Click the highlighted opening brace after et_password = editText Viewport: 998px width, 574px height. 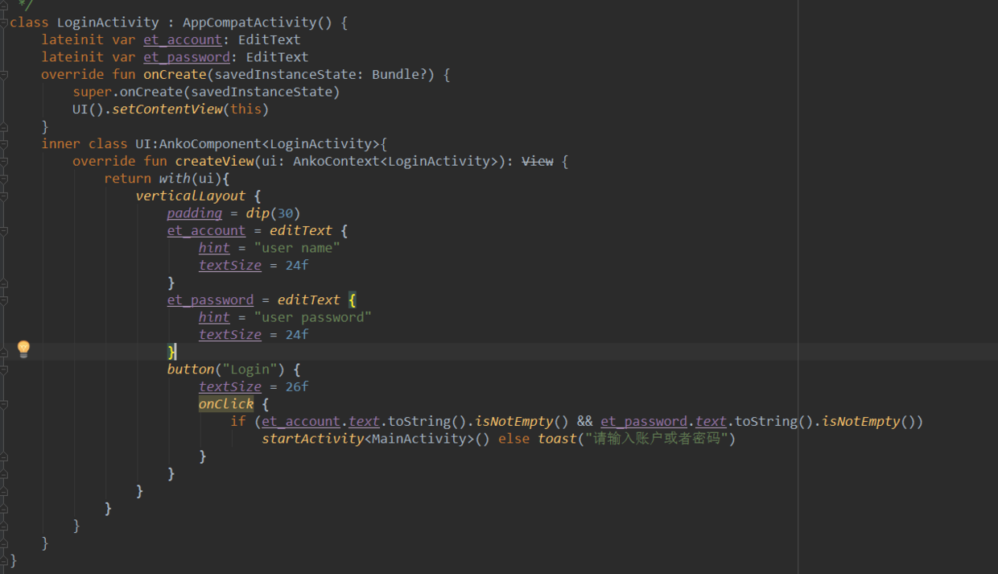353,299
